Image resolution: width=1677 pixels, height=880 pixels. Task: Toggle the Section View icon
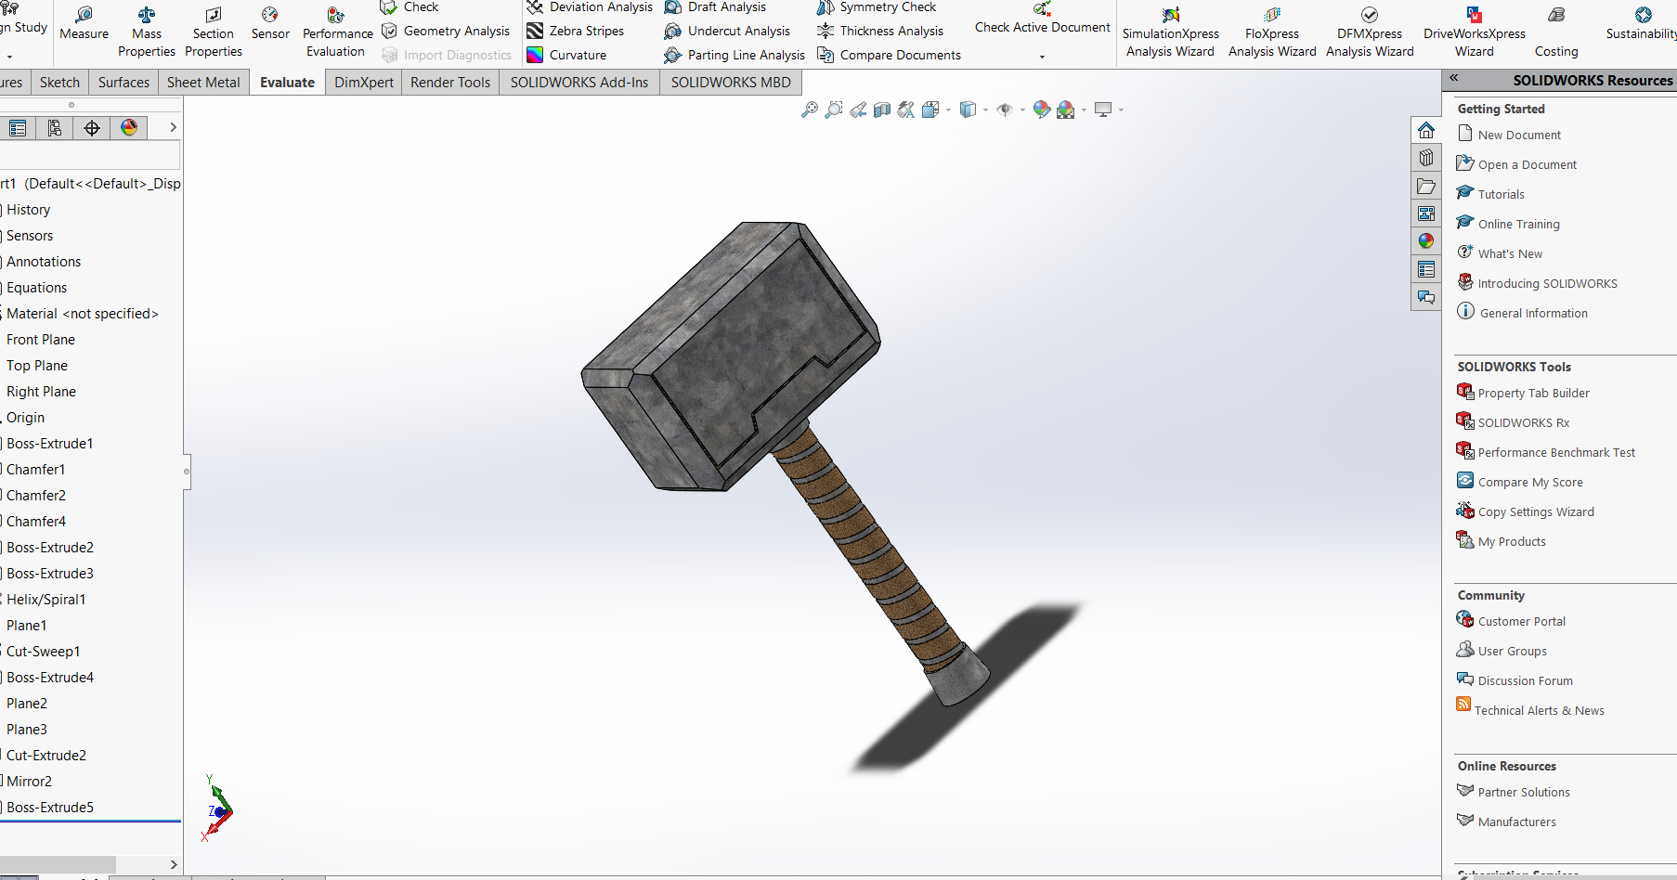coord(882,110)
